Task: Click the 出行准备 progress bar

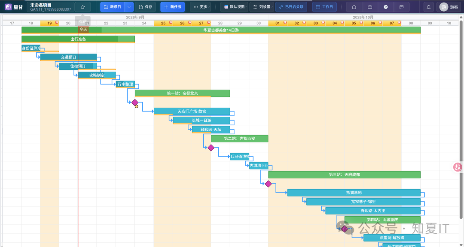Action: click(78, 39)
